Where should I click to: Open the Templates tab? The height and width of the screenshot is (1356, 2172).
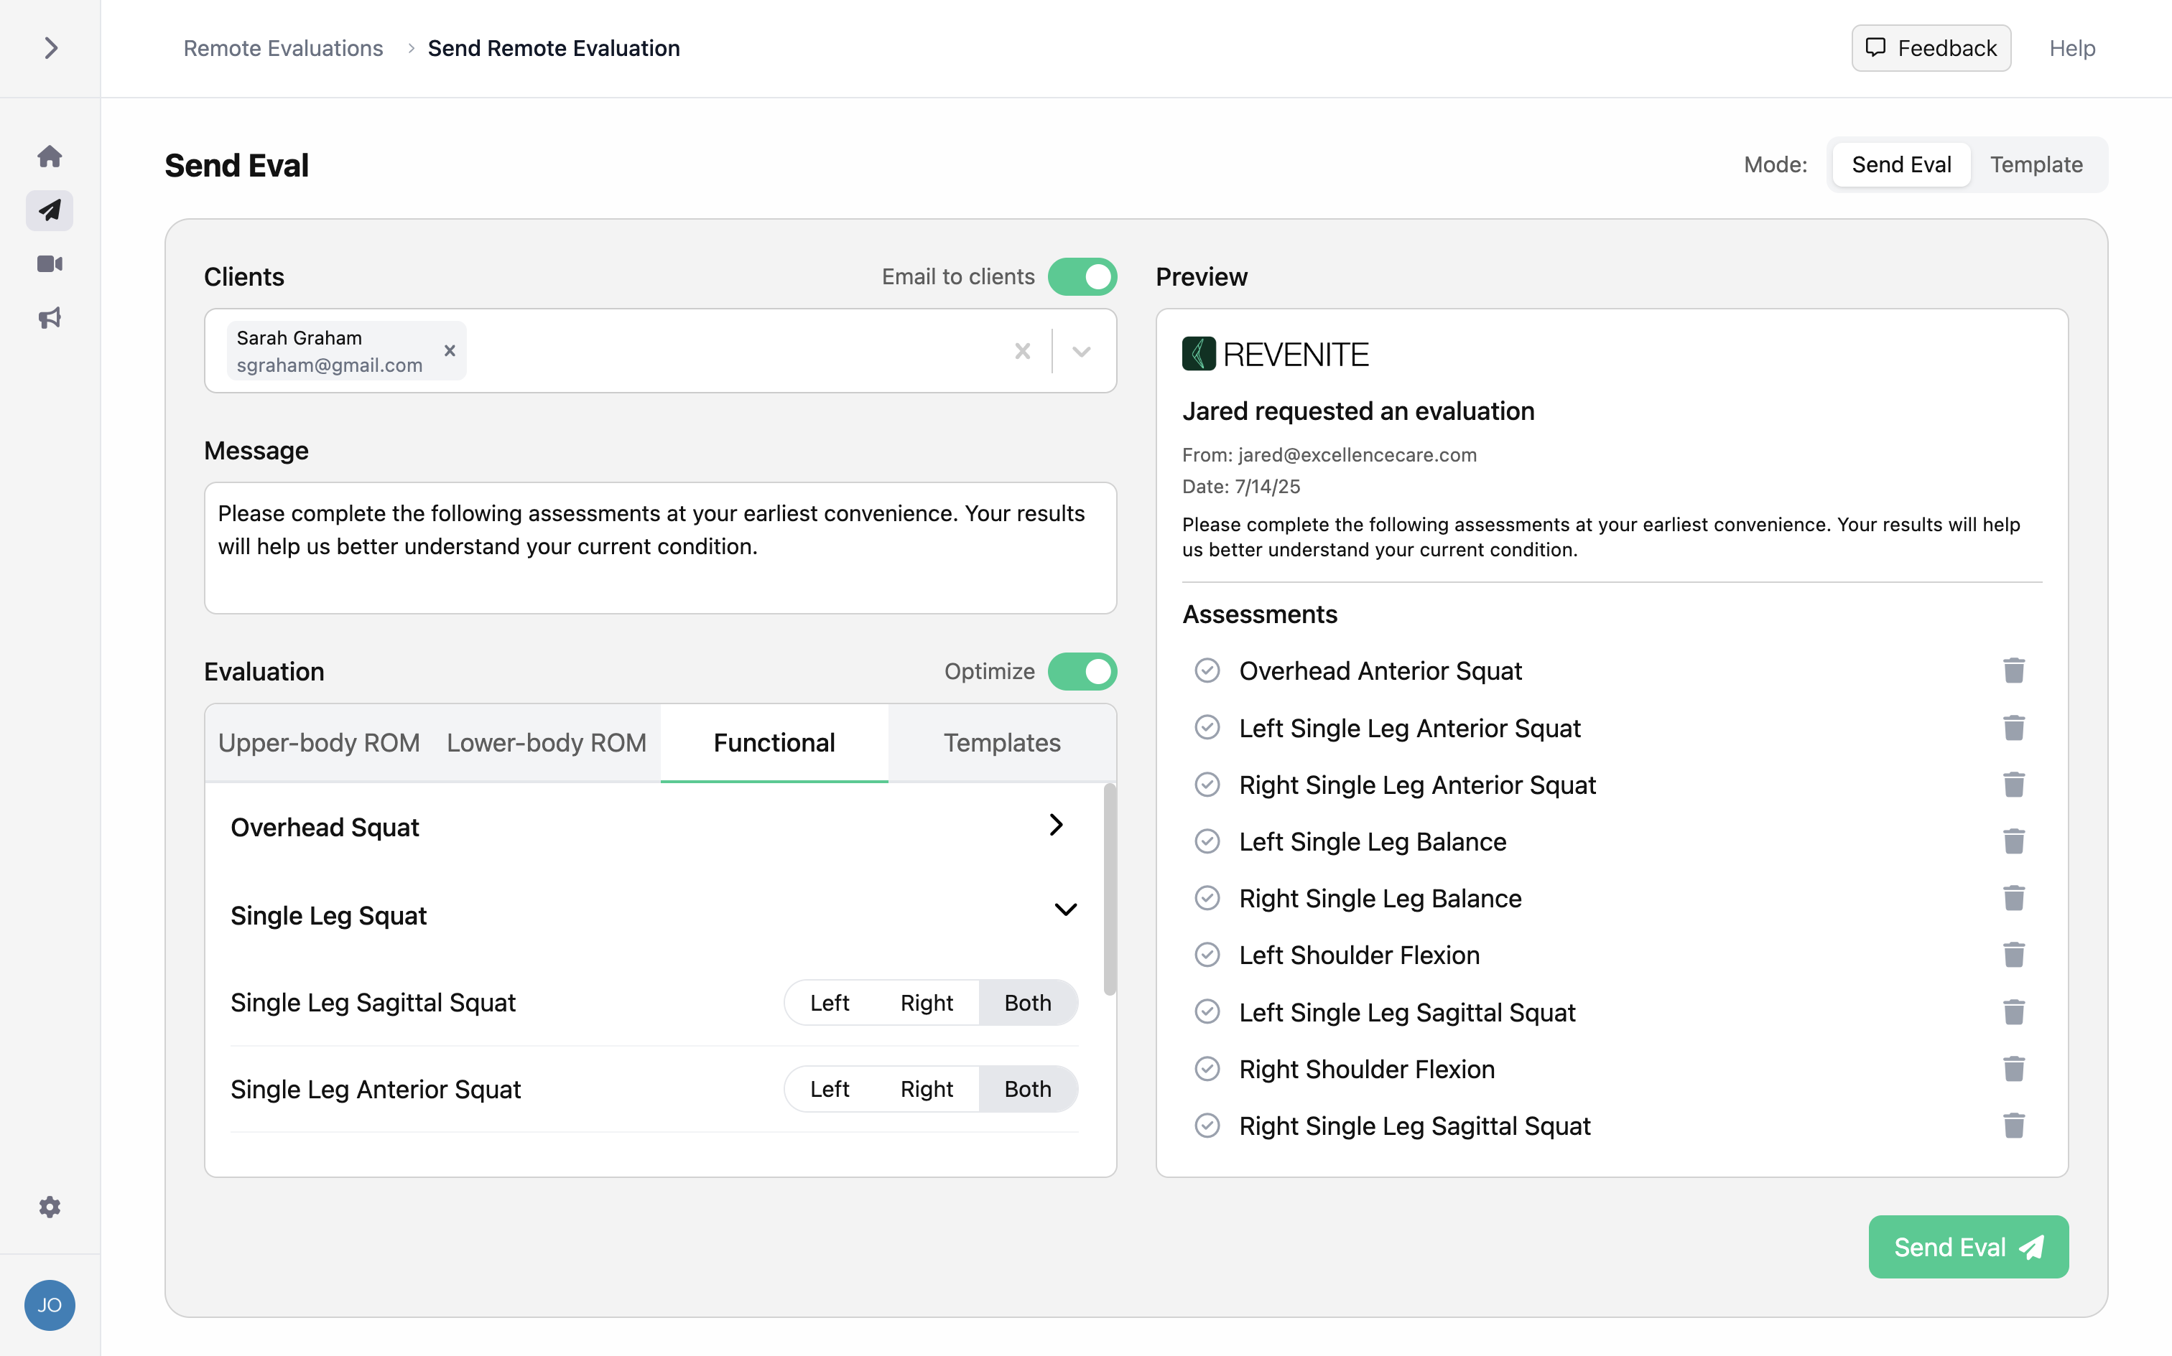click(1001, 742)
